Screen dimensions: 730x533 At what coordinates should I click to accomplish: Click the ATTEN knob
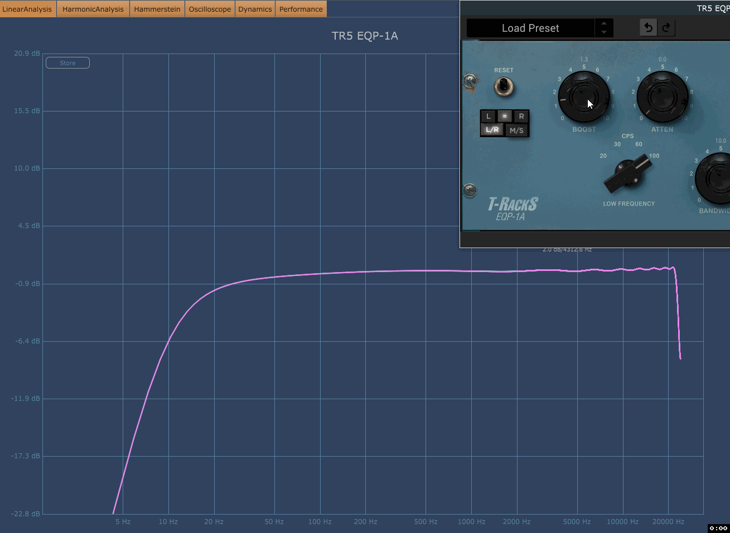(663, 97)
